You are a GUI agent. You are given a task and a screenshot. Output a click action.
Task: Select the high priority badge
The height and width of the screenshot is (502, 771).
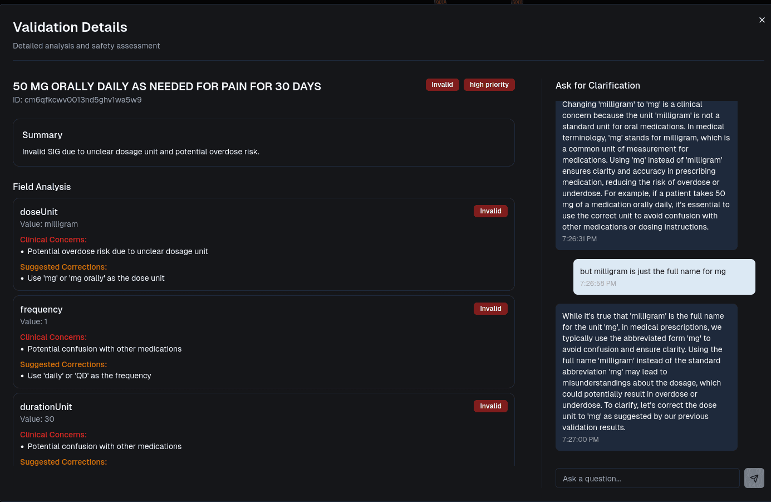(x=489, y=84)
